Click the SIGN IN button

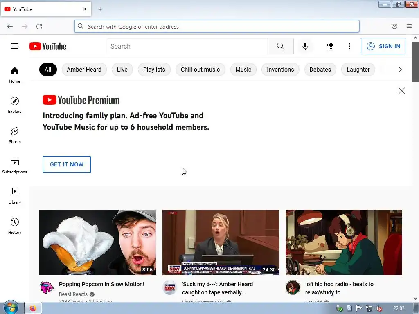tap(383, 46)
